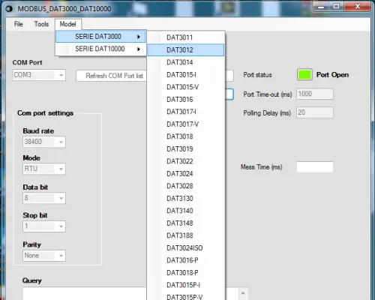This screenshot has height=300, width=375.
Task: Choose DAT3188 model
Action: 186,235
